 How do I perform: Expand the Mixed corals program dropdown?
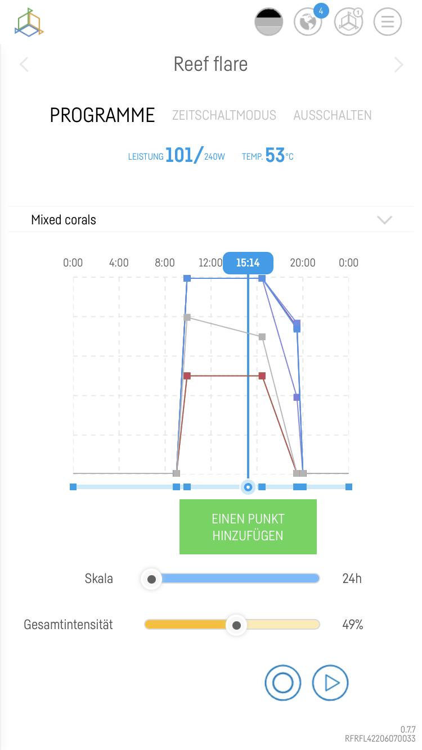pyautogui.click(x=385, y=220)
